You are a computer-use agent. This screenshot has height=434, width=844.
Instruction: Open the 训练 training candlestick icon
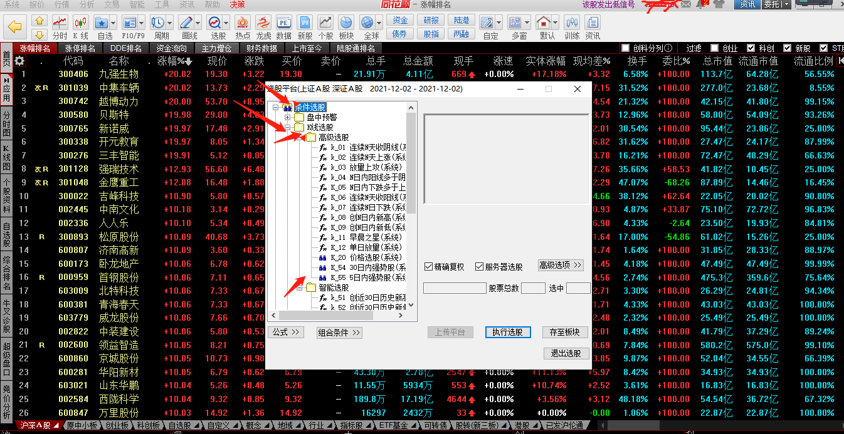pyautogui.click(x=572, y=23)
